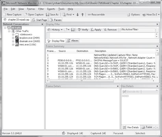
Task: Switch to the Hex Details bottom tab
Action: click(131, 127)
